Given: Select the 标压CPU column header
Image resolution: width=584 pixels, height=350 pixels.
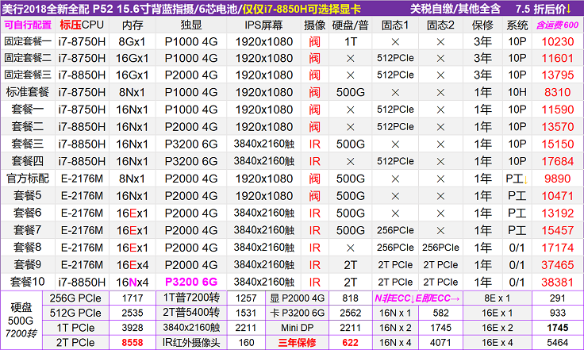Looking at the screenshot, I should tap(82, 25).
